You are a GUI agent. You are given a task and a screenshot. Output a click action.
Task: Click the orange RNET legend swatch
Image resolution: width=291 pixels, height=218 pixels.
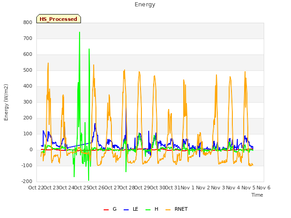168,210
